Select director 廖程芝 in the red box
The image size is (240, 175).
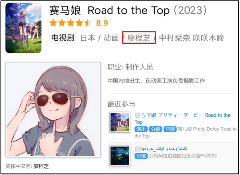click(139, 38)
